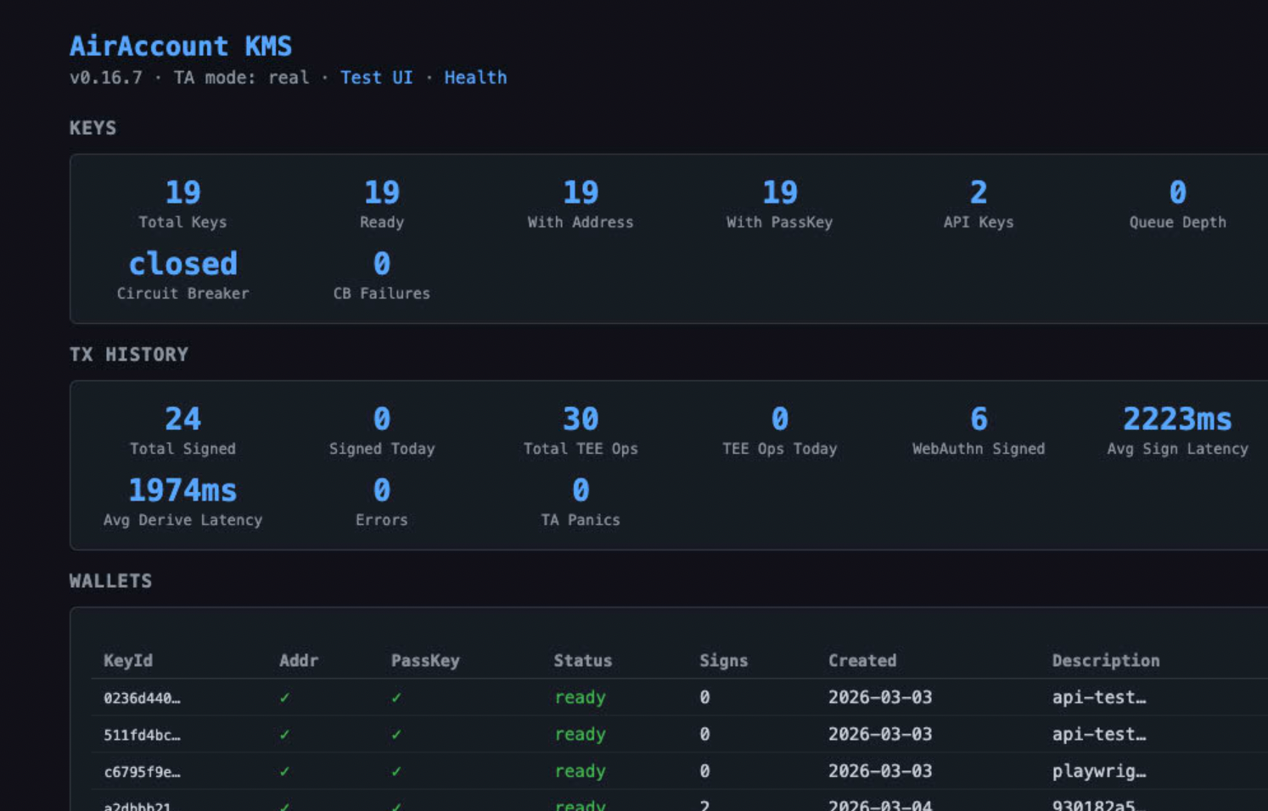
Task: Toggle the ready status of key 0236d440
Action: [x=581, y=697]
